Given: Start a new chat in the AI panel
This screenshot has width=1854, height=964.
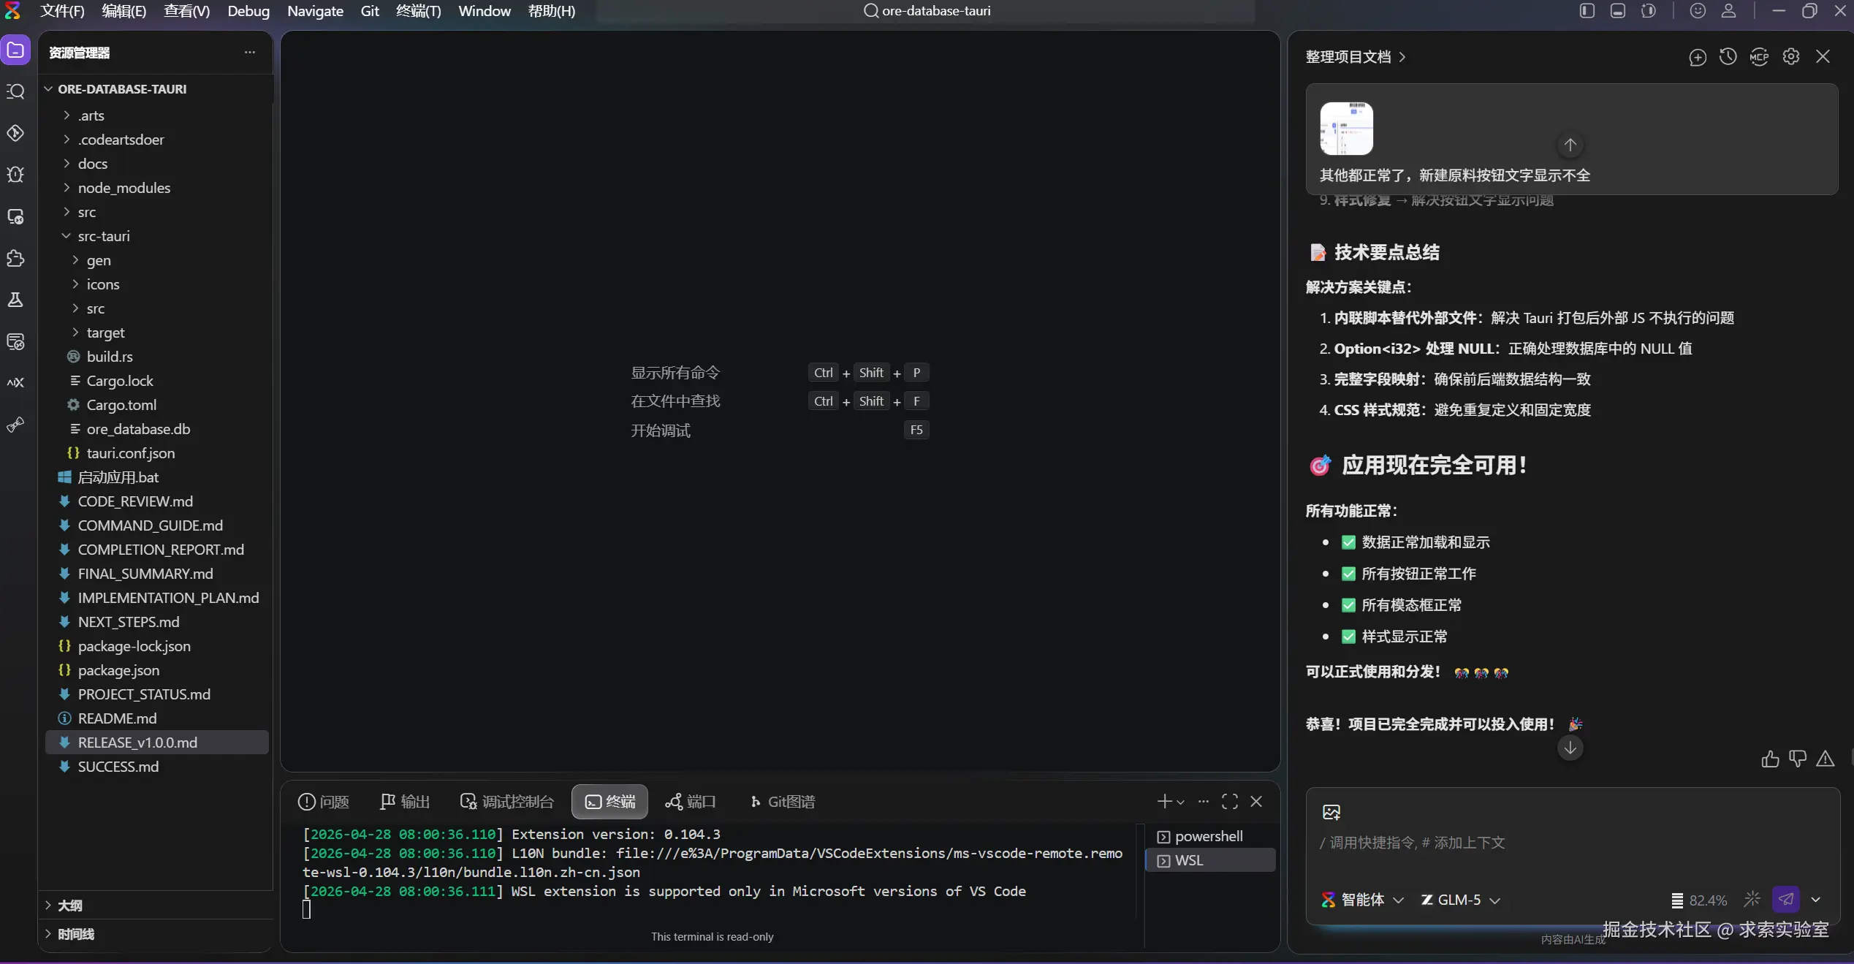Looking at the screenshot, I should pos(1697,57).
